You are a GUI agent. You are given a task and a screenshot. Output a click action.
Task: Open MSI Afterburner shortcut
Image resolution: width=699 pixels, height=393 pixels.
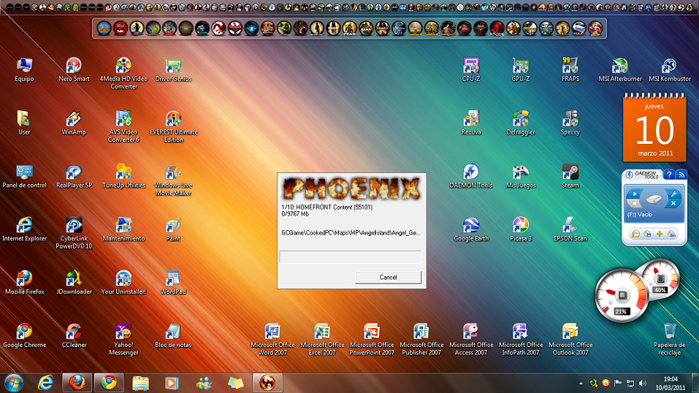tap(619, 70)
